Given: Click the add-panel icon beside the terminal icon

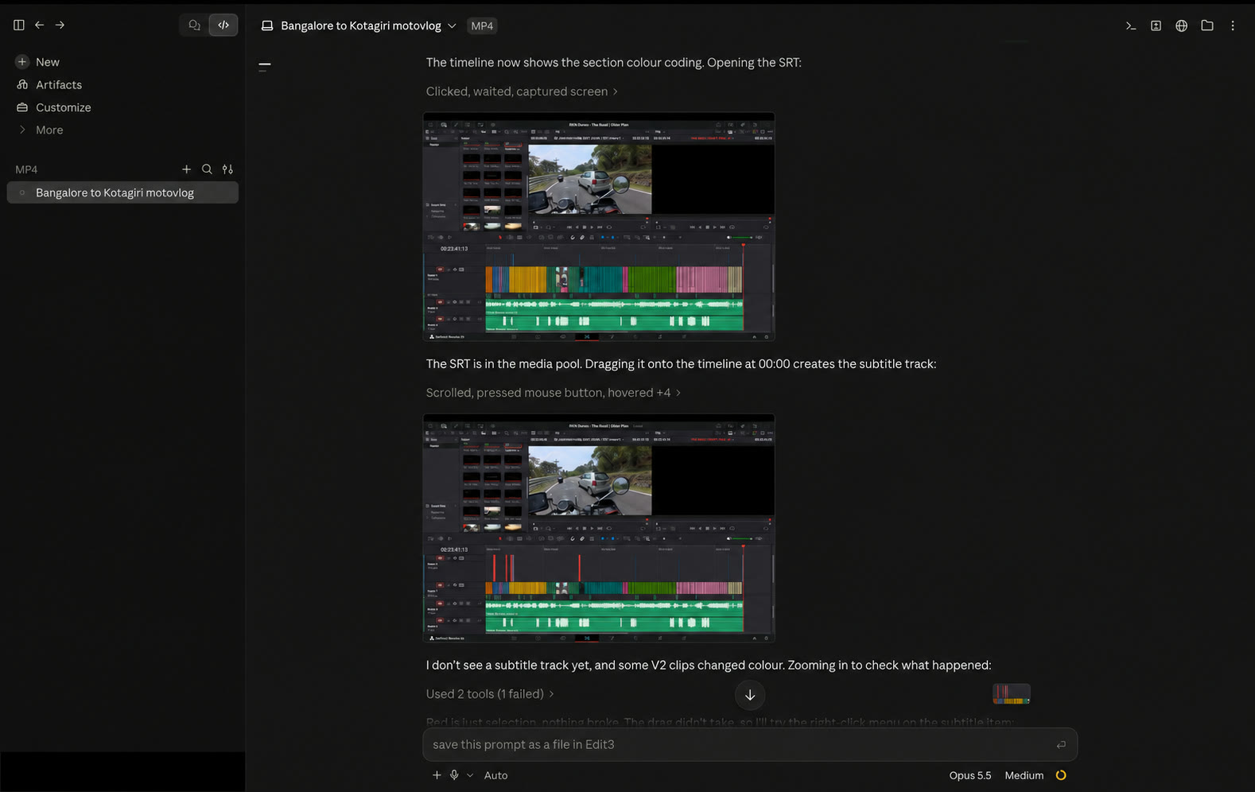Looking at the screenshot, I should tap(1156, 26).
